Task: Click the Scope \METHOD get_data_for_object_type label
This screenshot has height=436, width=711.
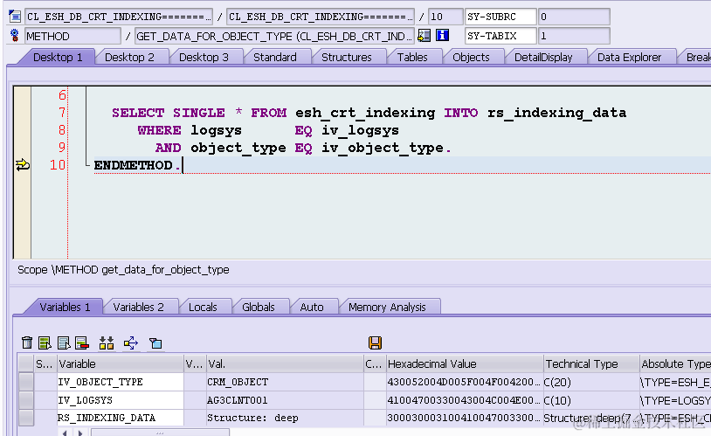Action: 123,269
